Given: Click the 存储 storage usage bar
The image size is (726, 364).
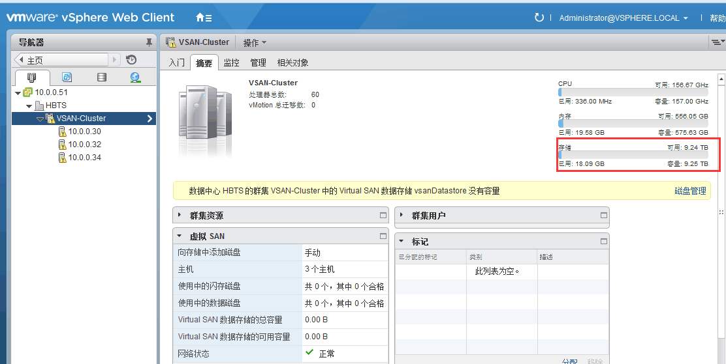Looking at the screenshot, I should [633, 155].
